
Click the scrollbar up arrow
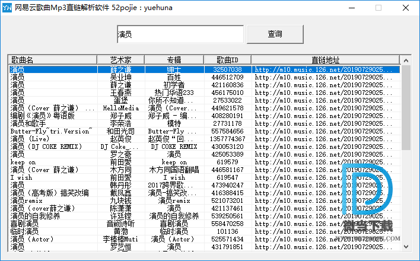406,61
